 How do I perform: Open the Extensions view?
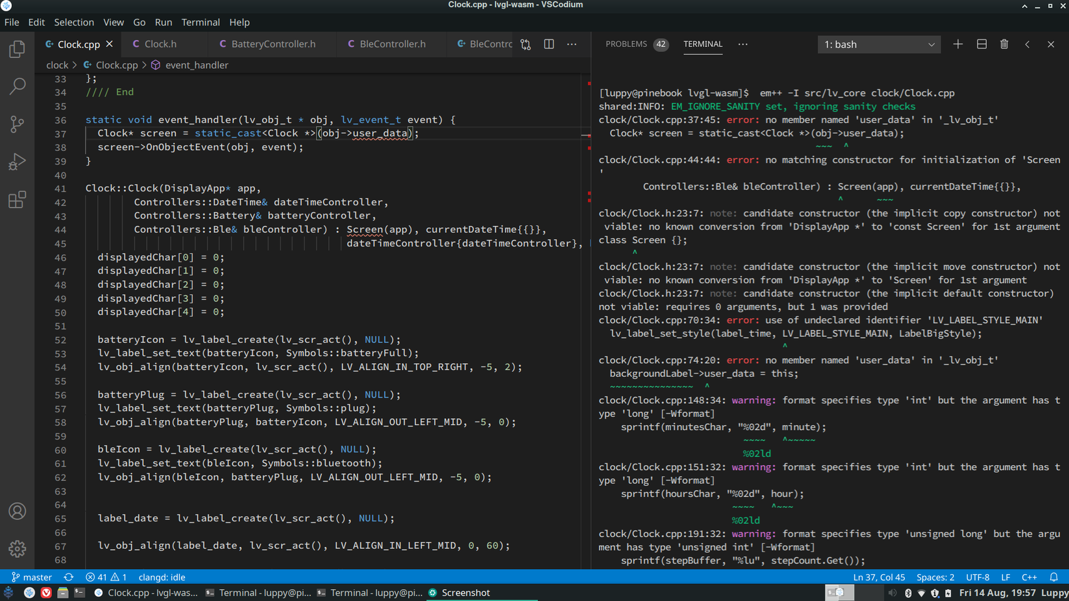point(17,200)
